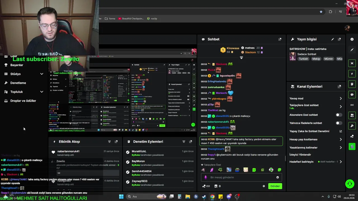Open the forma bookmark folder
Viewport: 358px width, 201px height.
pyautogui.click(x=110, y=19)
